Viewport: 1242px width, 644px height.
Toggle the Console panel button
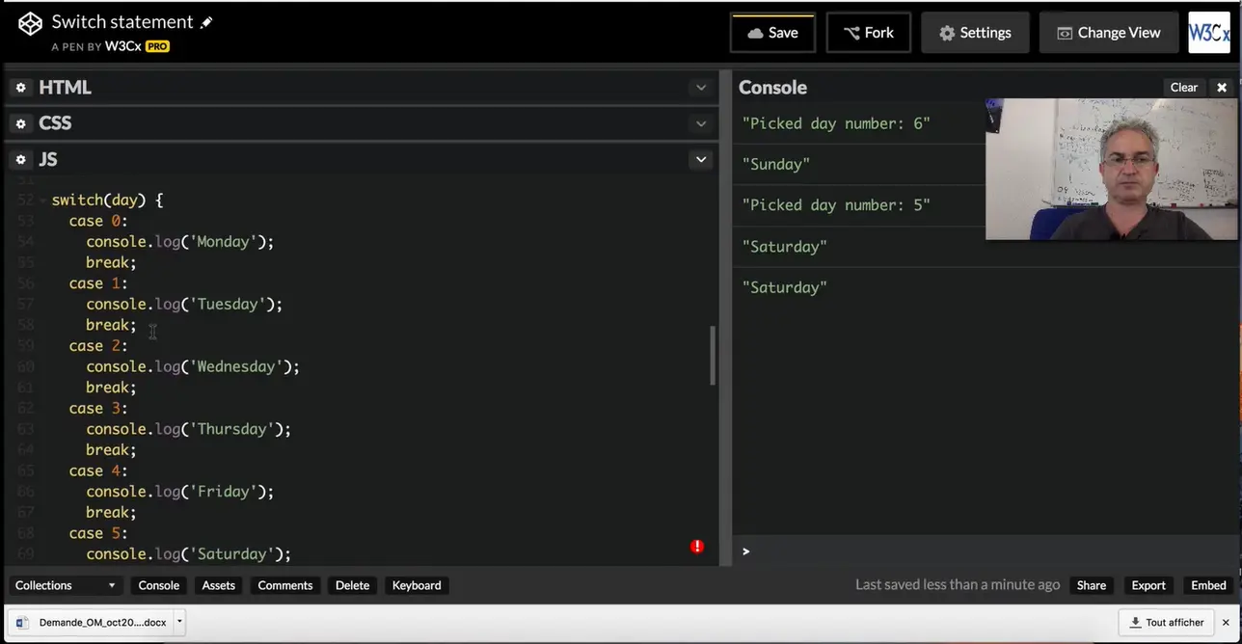pos(159,585)
